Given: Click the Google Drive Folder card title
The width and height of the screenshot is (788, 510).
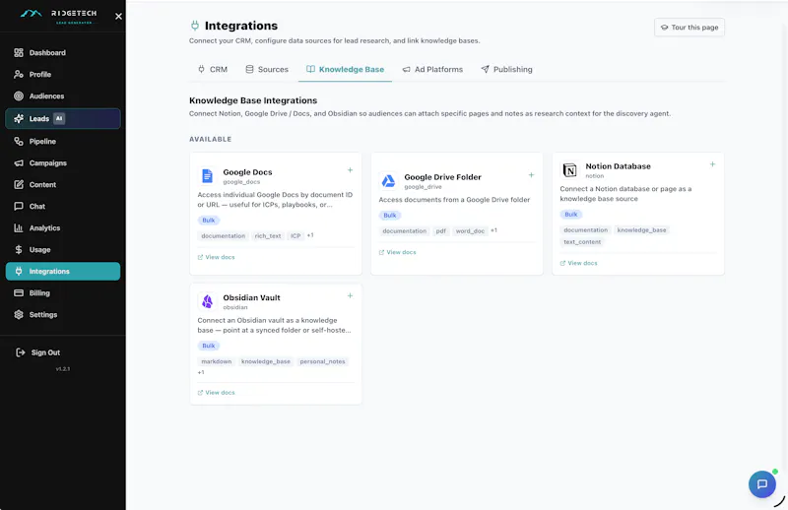Looking at the screenshot, I should coord(442,177).
